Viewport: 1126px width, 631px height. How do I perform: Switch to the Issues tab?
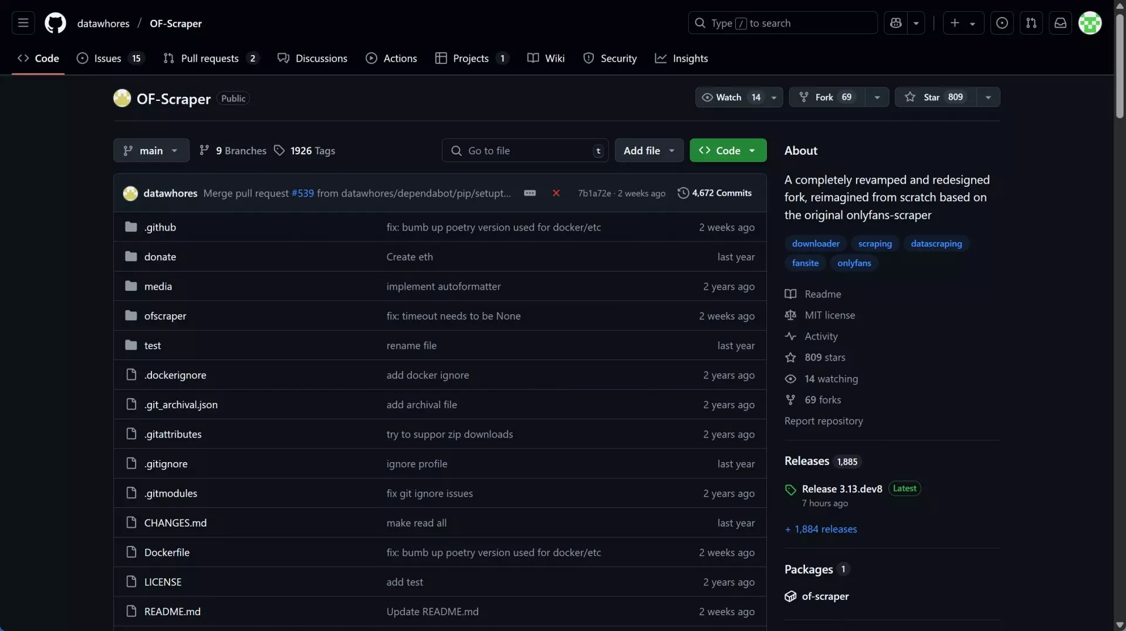click(x=109, y=58)
